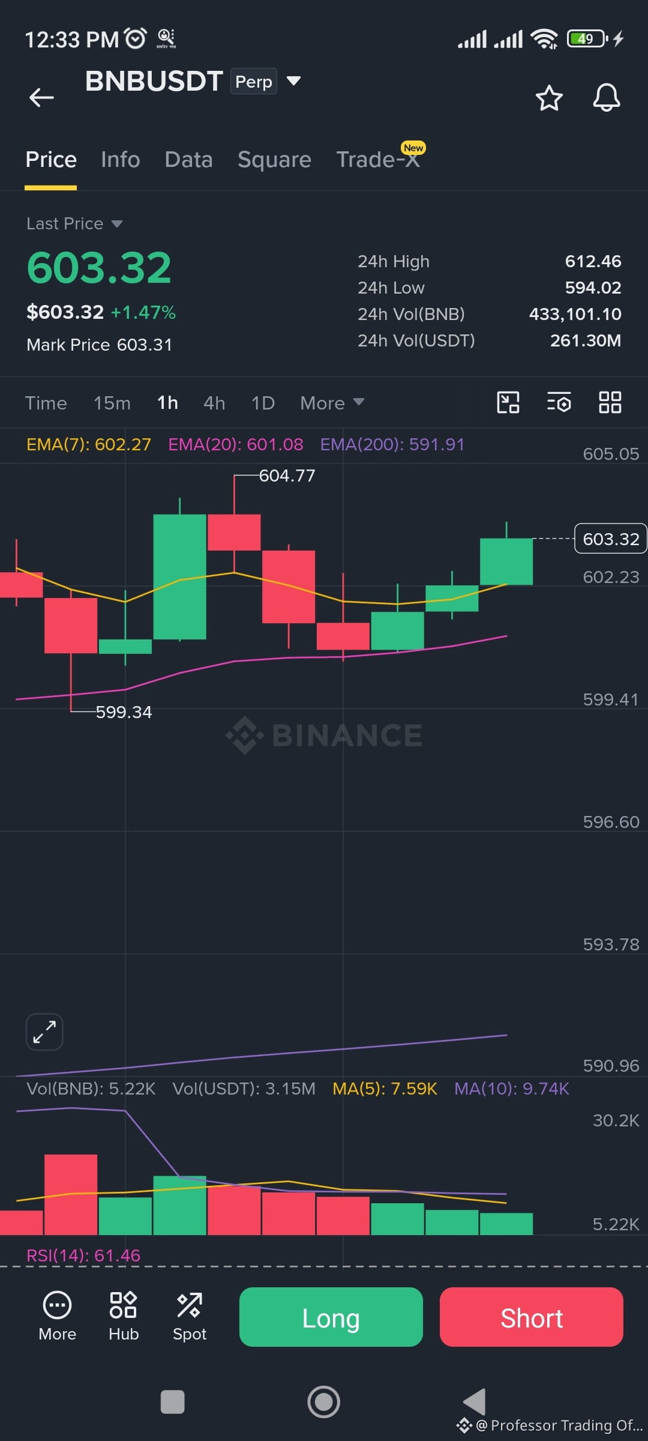Tap the EMA(7): 602.27 indicator label
Image resolution: width=648 pixels, height=1441 pixels.
click(89, 444)
